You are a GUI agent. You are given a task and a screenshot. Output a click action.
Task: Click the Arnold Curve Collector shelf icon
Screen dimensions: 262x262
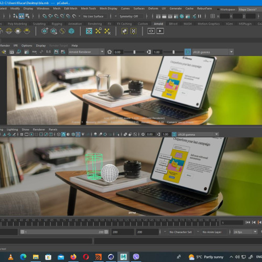(x=62, y=31)
